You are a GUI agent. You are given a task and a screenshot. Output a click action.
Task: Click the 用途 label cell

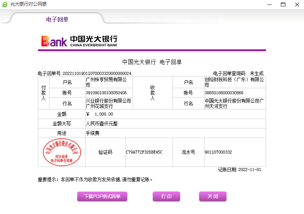[62, 133]
